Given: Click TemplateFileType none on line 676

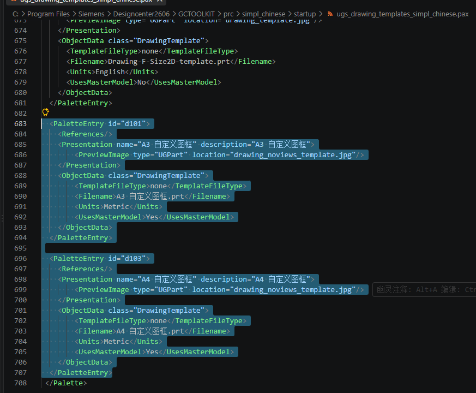Looking at the screenshot, I should click(152, 51).
